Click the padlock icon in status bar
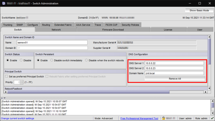This screenshot has width=215, height=121. pyautogui.click(x=163, y=118)
